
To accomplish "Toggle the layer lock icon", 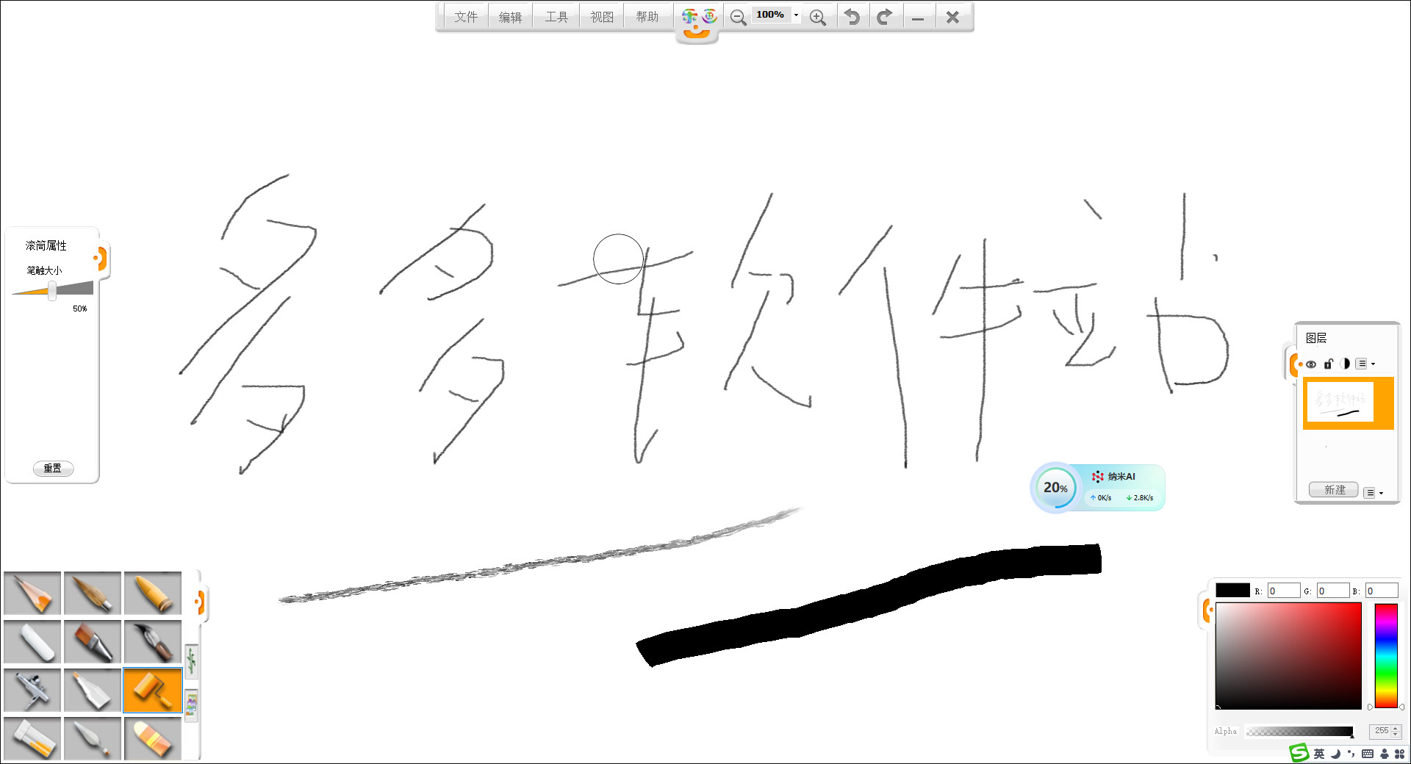I will (x=1328, y=364).
